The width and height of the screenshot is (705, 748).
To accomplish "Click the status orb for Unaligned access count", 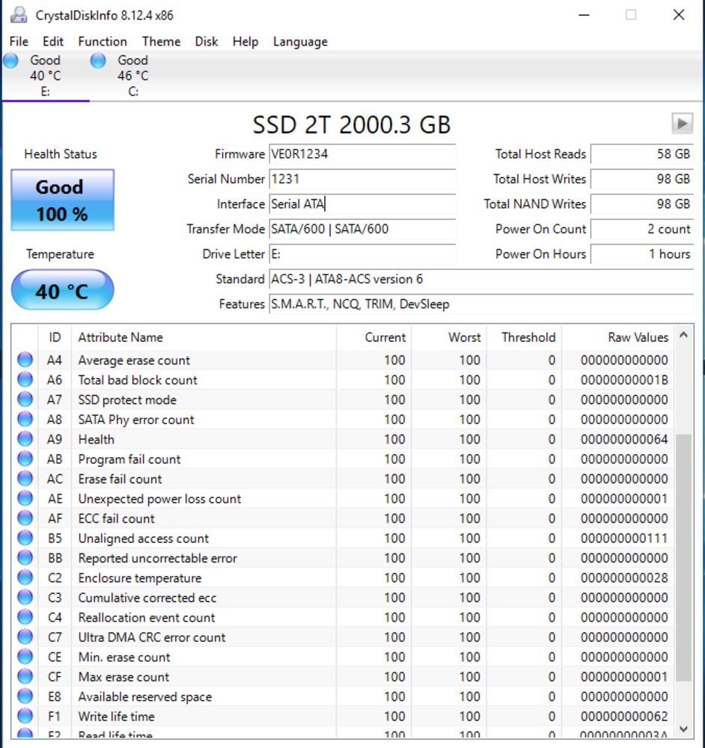I will [25, 538].
